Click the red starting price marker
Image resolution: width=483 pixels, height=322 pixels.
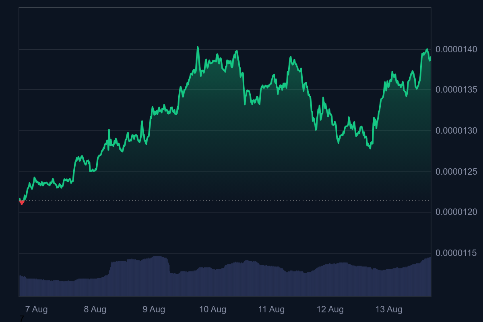tap(22, 202)
